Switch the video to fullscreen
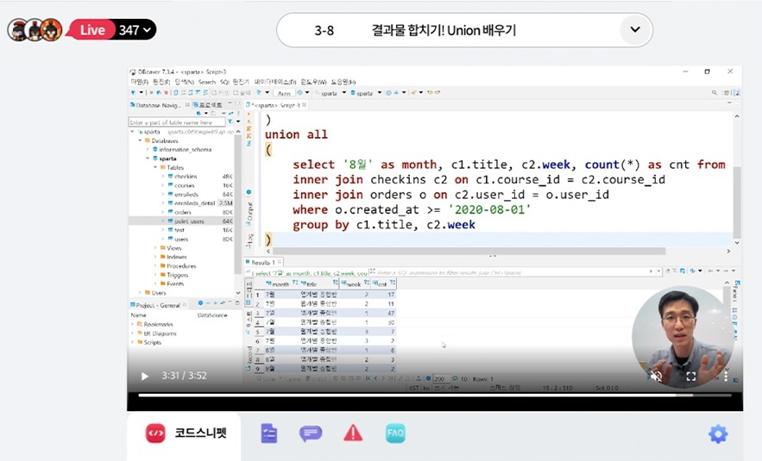Viewport: 762px width, 461px height. pyautogui.click(x=691, y=376)
